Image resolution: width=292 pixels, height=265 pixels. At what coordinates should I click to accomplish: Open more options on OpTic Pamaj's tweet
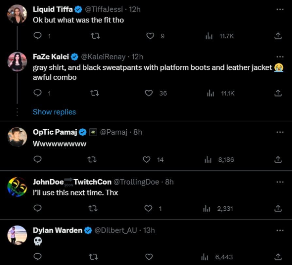point(280,132)
